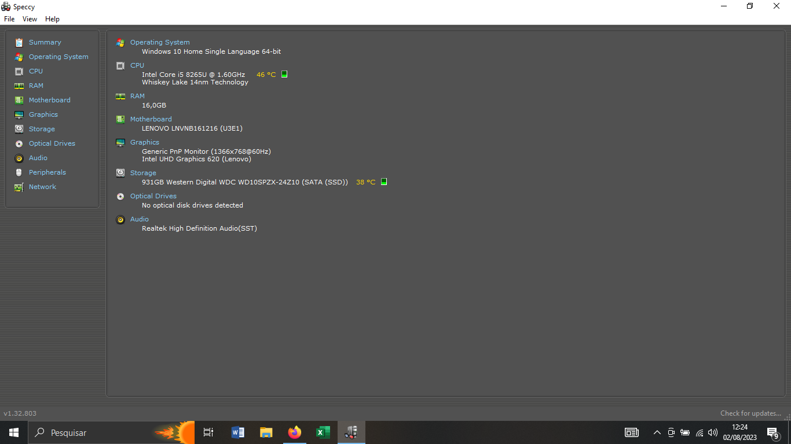Click Realtek High Definition Audio text

coord(200,228)
